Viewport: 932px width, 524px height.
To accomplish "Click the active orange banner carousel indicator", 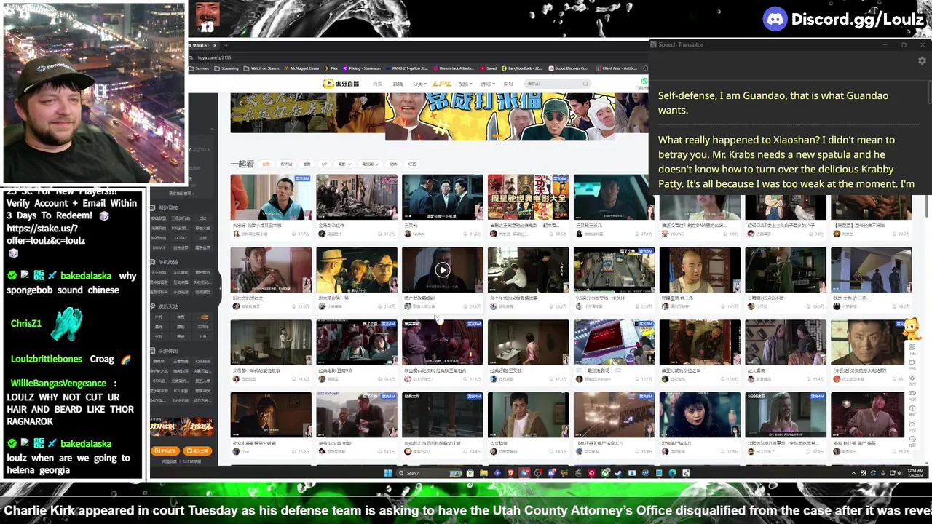I will point(497,135).
